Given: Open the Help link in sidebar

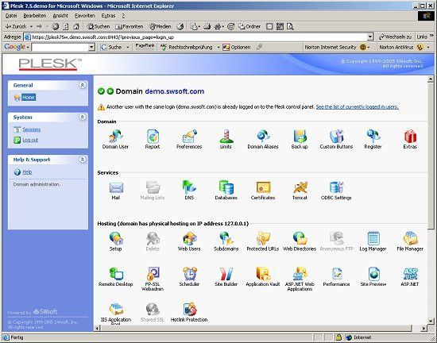Looking at the screenshot, I should point(27,172).
